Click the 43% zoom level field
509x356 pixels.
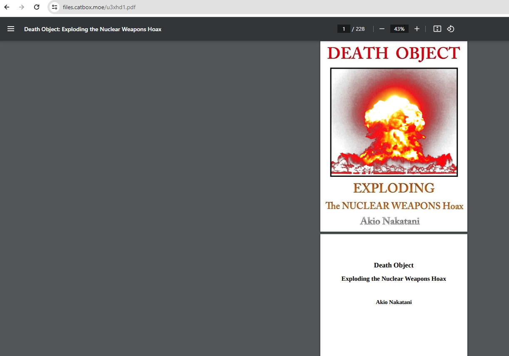click(399, 29)
